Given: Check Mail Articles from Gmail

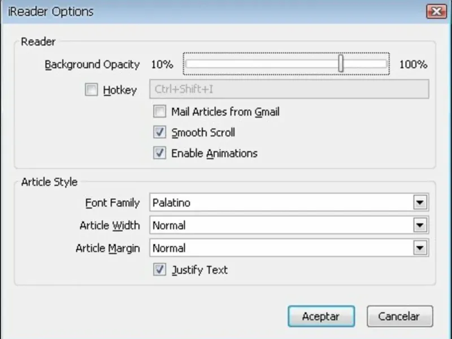Looking at the screenshot, I should pos(160,112).
